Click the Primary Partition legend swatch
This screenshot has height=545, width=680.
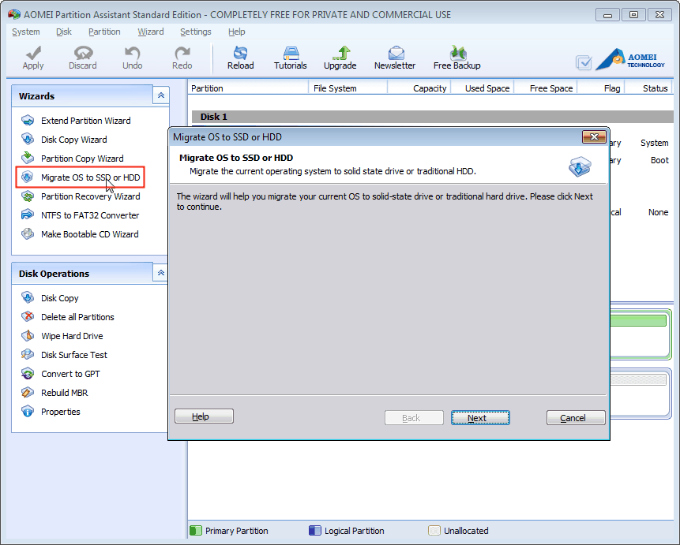pyautogui.click(x=196, y=530)
